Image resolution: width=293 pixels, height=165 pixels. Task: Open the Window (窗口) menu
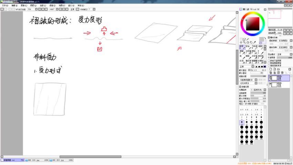71,6
